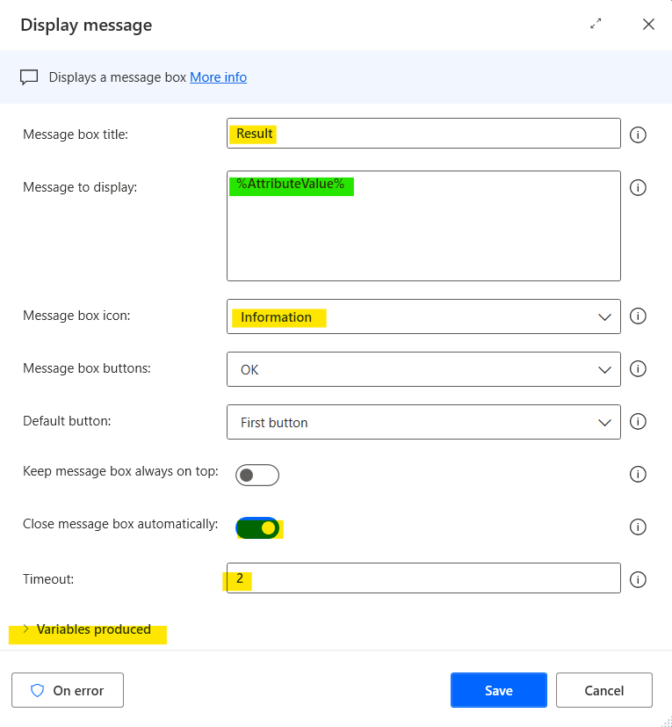Click info icon for Keep always on top
The image size is (672, 727).
(639, 475)
